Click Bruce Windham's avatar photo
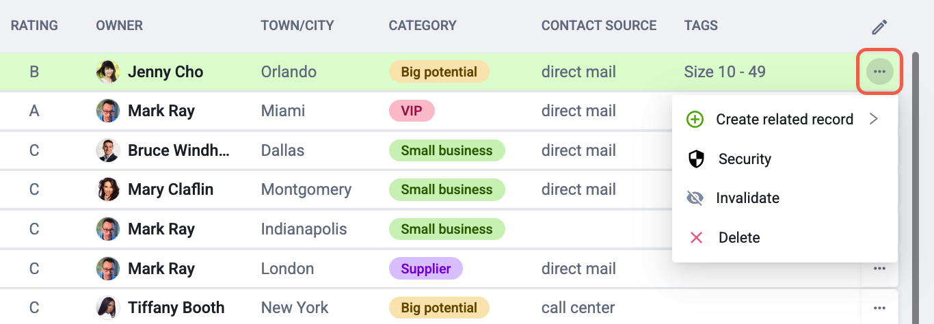Screen dimensions: 934x324 click(108, 150)
